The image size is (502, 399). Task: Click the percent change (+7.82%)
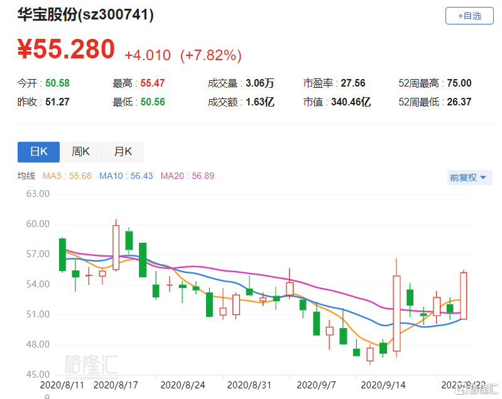tap(210, 55)
